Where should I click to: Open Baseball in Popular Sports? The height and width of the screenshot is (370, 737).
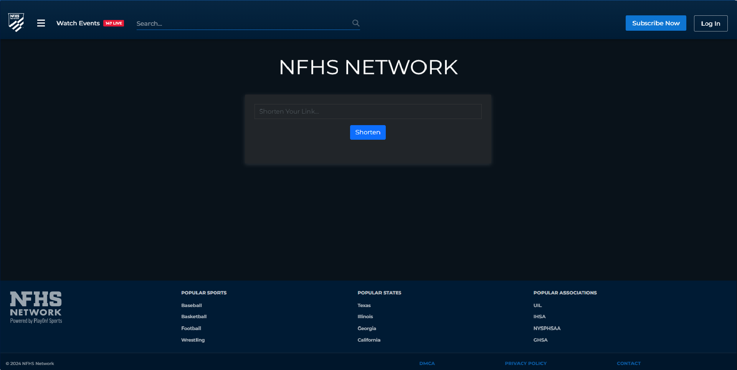192,306
